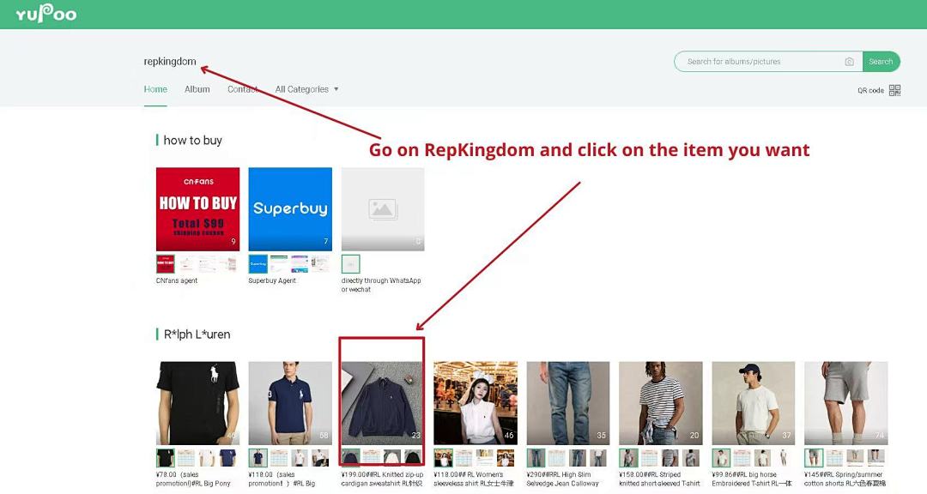This screenshot has height=494, width=927.
Task: Select first mini thumbnail under CNfans album
Action: pyautogui.click(x=166, y=263)
